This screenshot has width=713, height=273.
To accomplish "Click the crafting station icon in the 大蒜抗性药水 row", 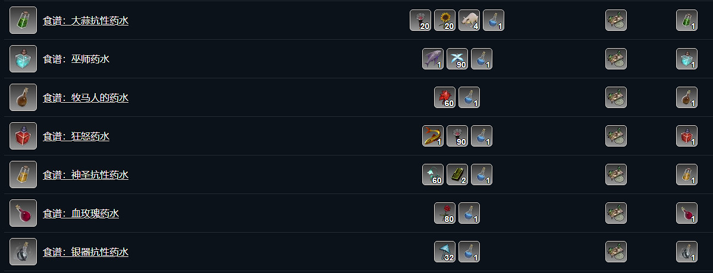I will pos(615,21).
